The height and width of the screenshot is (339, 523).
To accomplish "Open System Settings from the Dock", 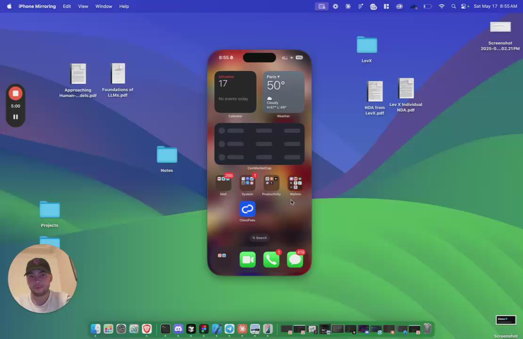I will (x=122, y=329).
